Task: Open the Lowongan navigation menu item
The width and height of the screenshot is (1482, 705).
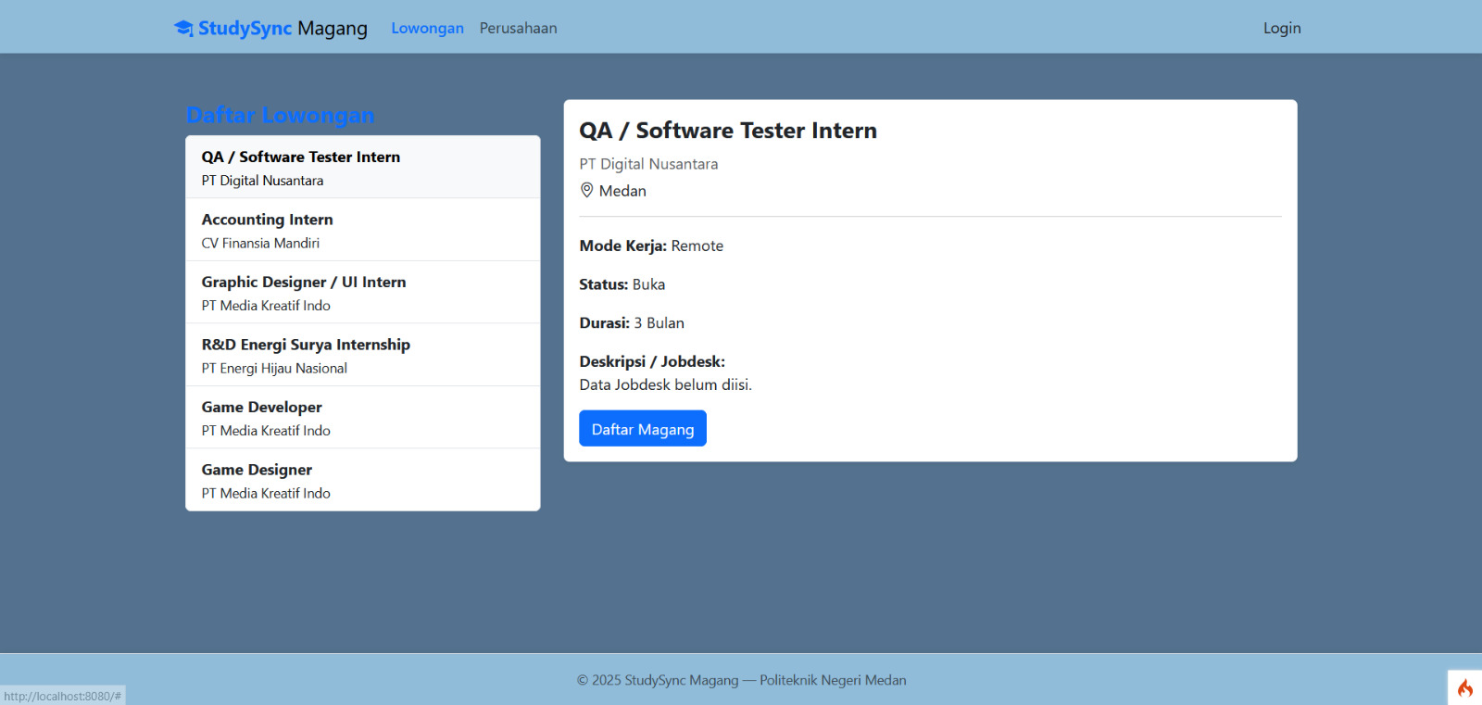Action: (427, 28)
